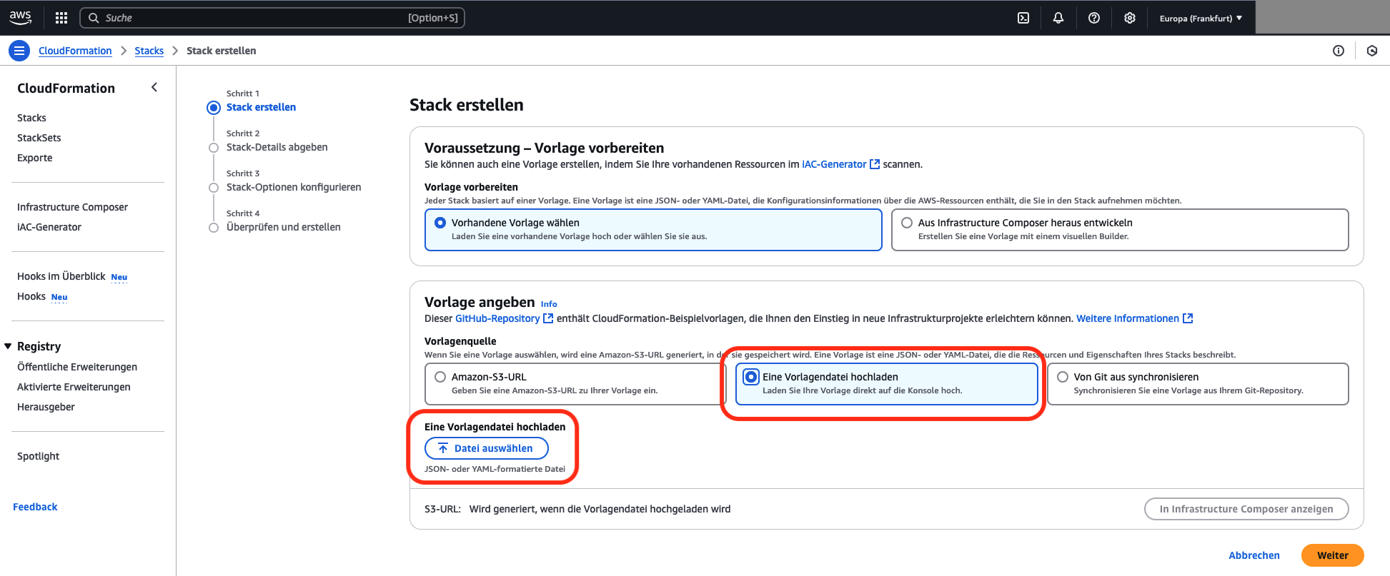
Task: Click into the Suche search field
Action: [x=272, y=18]
